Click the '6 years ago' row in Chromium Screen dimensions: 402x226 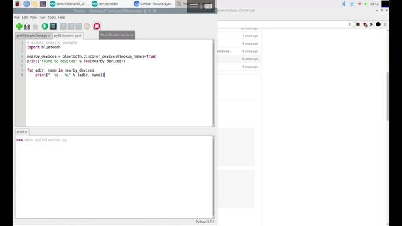coord(250,59)
